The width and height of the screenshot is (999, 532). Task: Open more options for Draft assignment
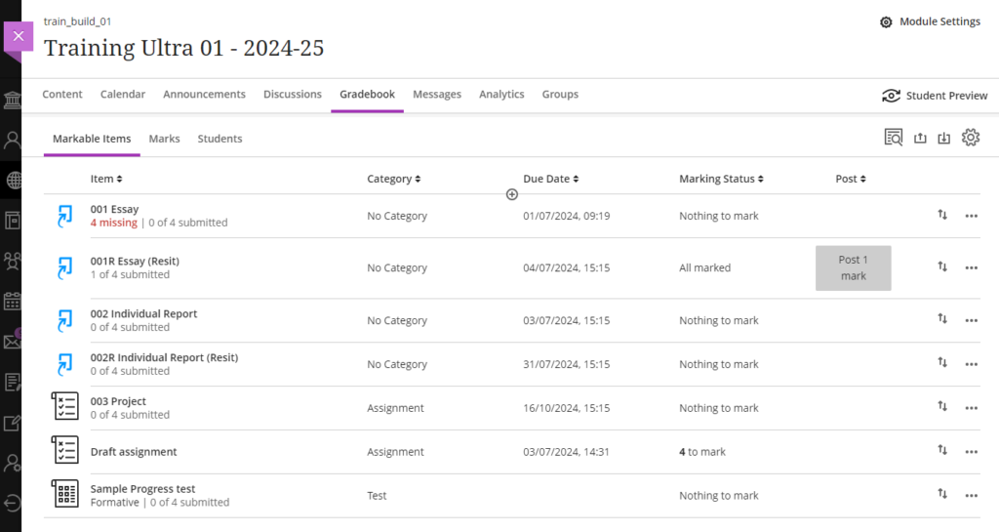(971, 452)
